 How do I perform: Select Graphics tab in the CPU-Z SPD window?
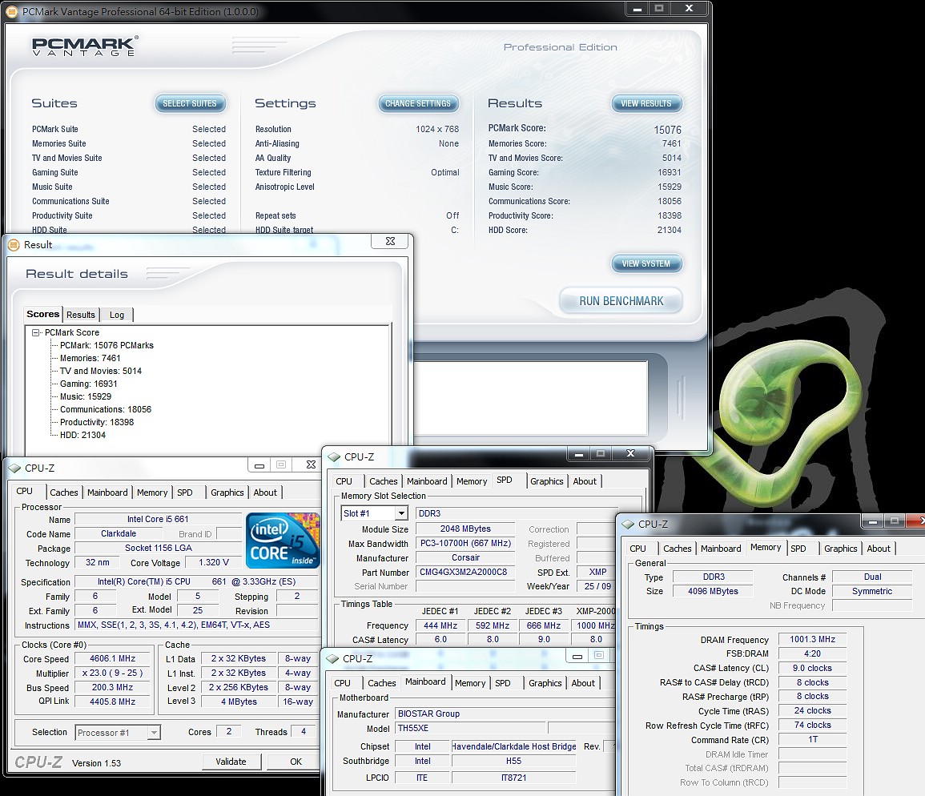coord(547,481)
